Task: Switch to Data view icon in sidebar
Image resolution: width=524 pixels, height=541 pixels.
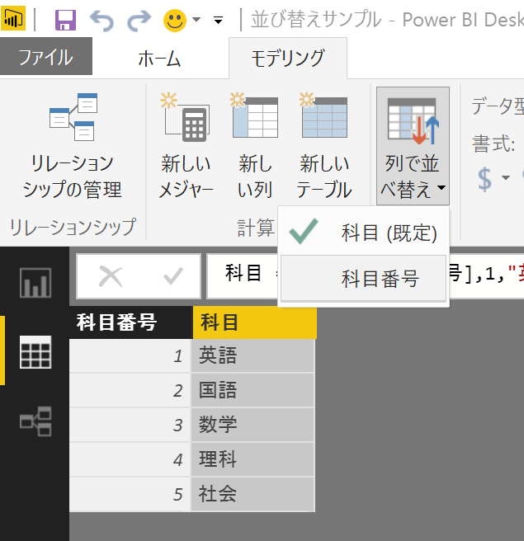Action: [x=35, y=352]
